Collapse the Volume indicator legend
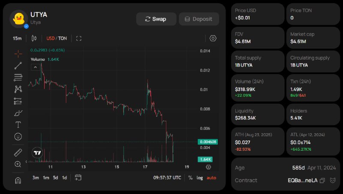Image resolution: width=343 pixels, height=194 pixels. [36, 67]
